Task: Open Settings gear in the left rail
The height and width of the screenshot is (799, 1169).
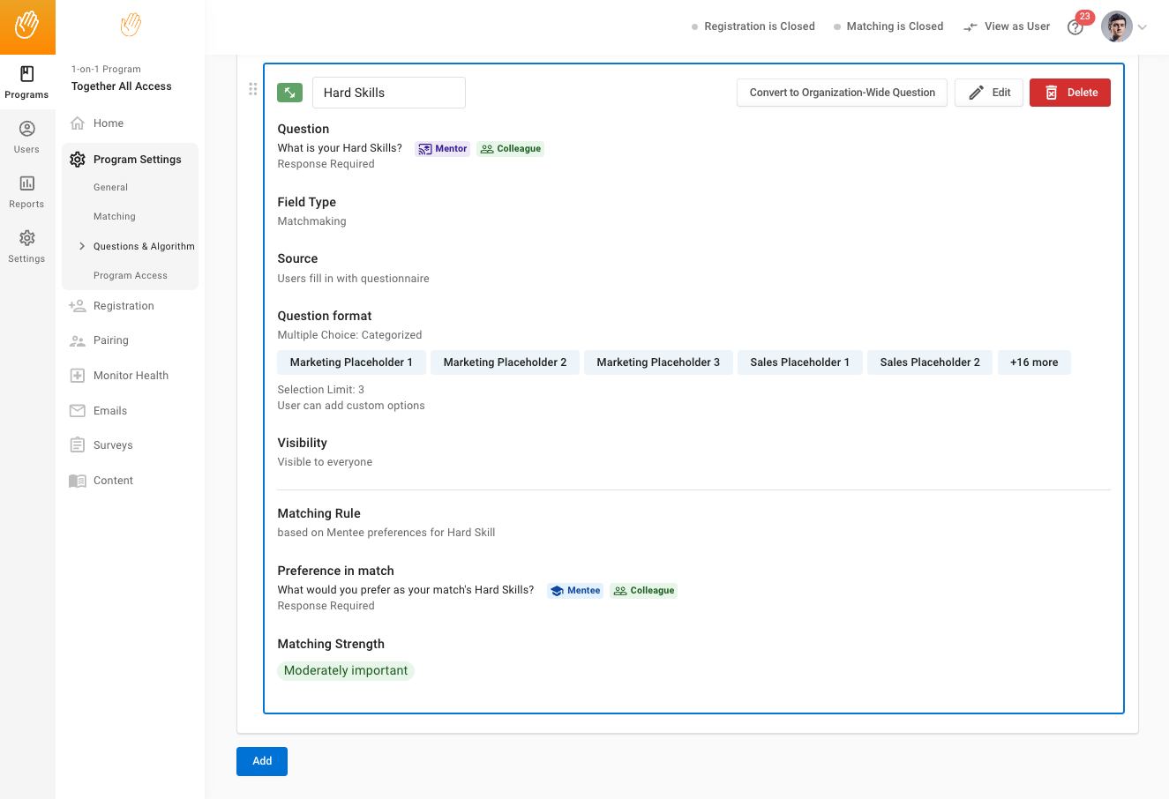Action: 26,246
